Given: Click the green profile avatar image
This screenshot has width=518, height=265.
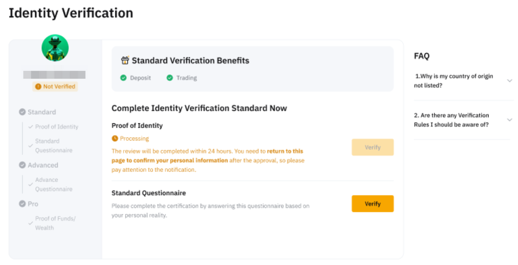Looking at the screenshot, I should [x=55, y=48].
